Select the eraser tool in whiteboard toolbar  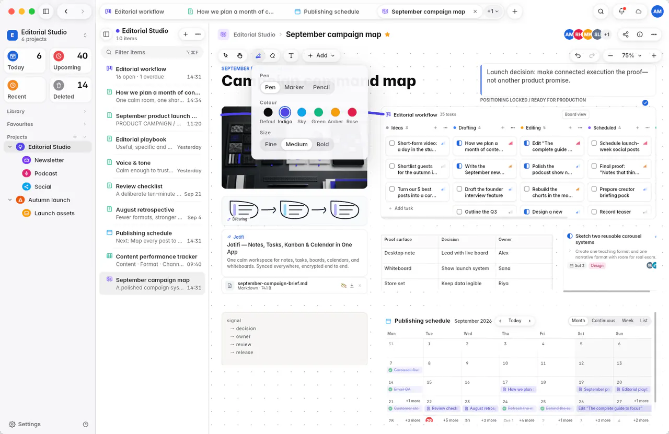coord(272,55)
